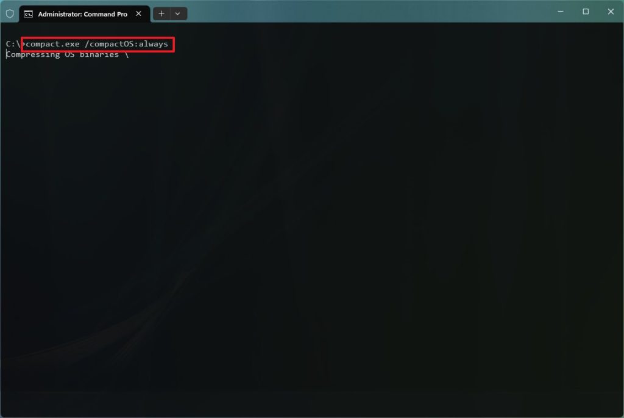Click the empty title bar area

(366, 12)
